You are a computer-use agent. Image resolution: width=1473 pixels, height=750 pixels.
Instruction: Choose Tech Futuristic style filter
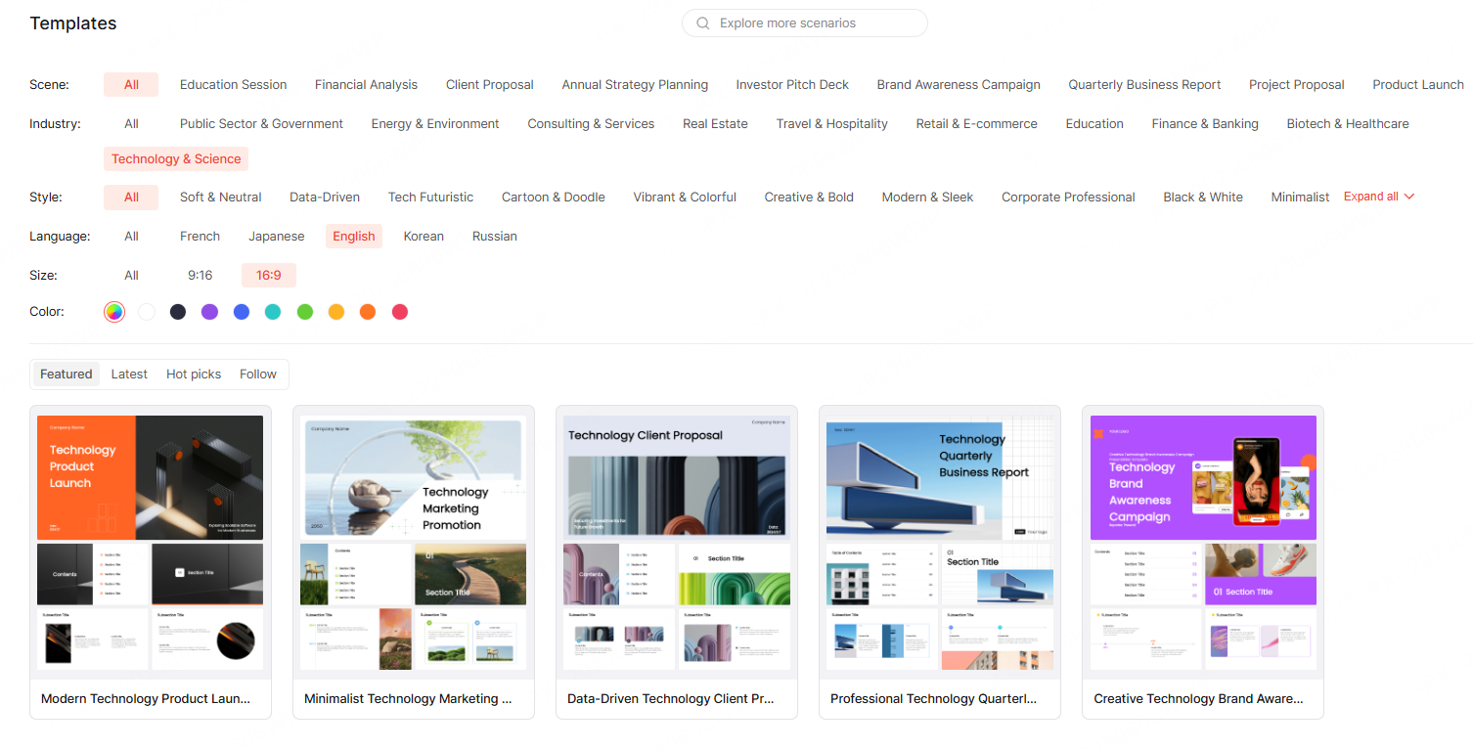(x=430, y=198)
